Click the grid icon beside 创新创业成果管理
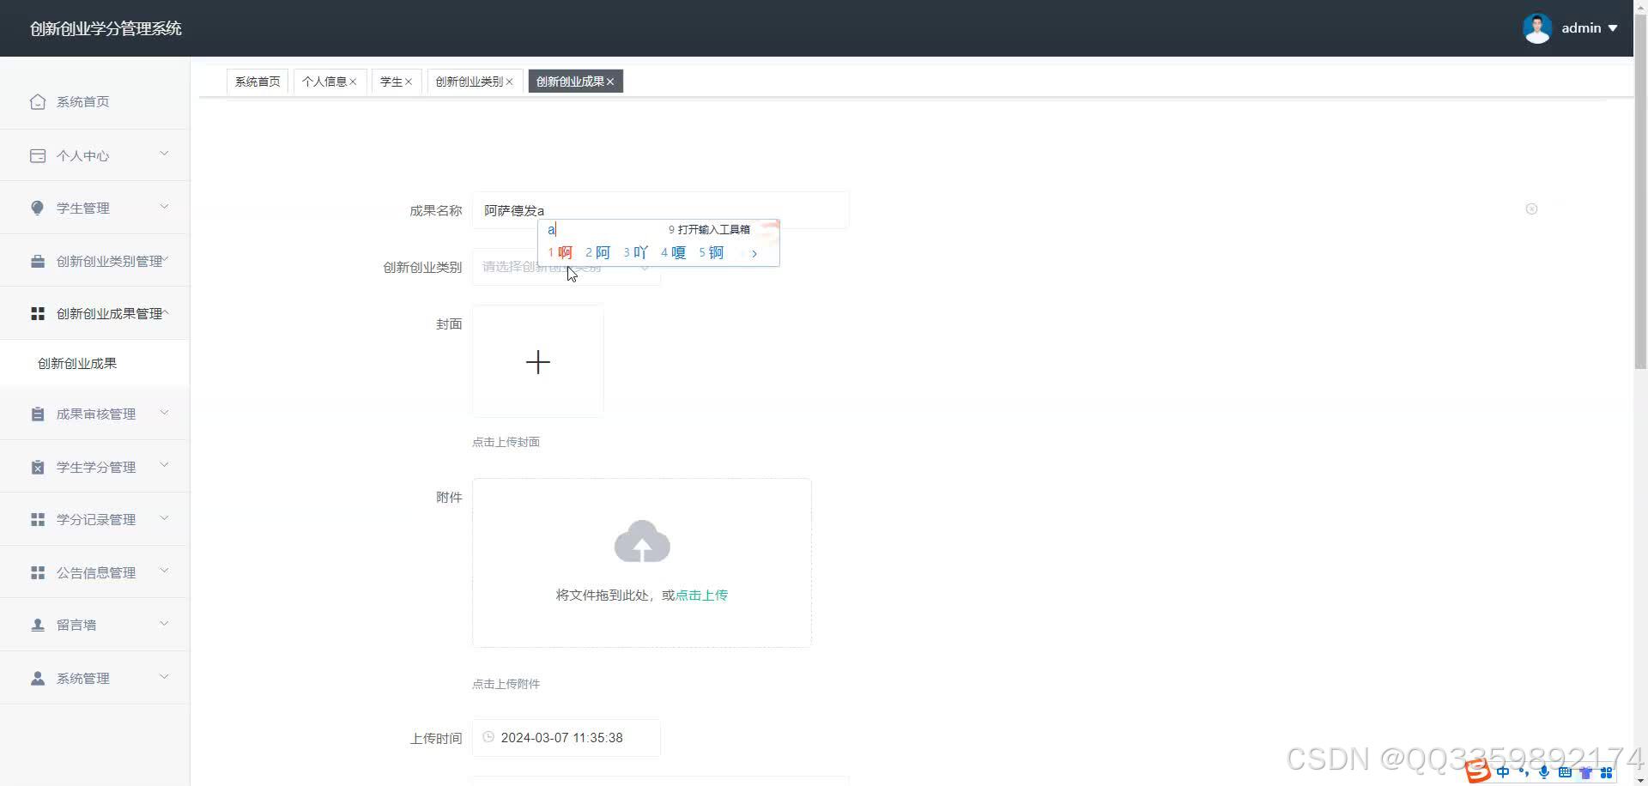This screenshot has height=786, width=1648. (x=38, y=313)
